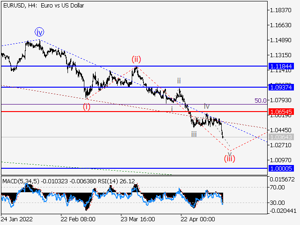Screen dimensions: 300x225
Task: Click the 50.0 Fibonacci level label
Action: 261,100
